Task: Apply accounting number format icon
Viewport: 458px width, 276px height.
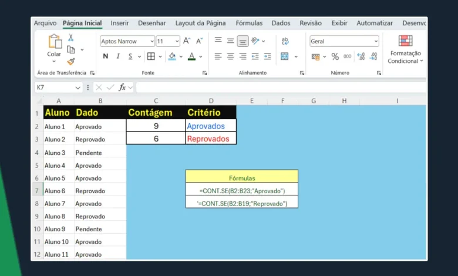Action: tap(315, 56)
